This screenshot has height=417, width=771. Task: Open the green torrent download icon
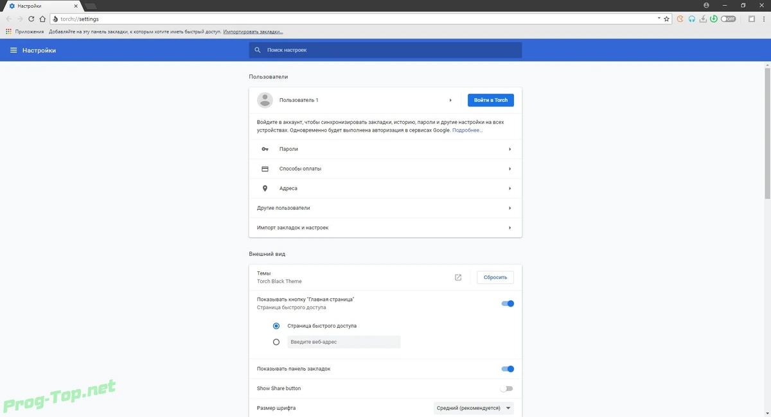coord(714,19)
